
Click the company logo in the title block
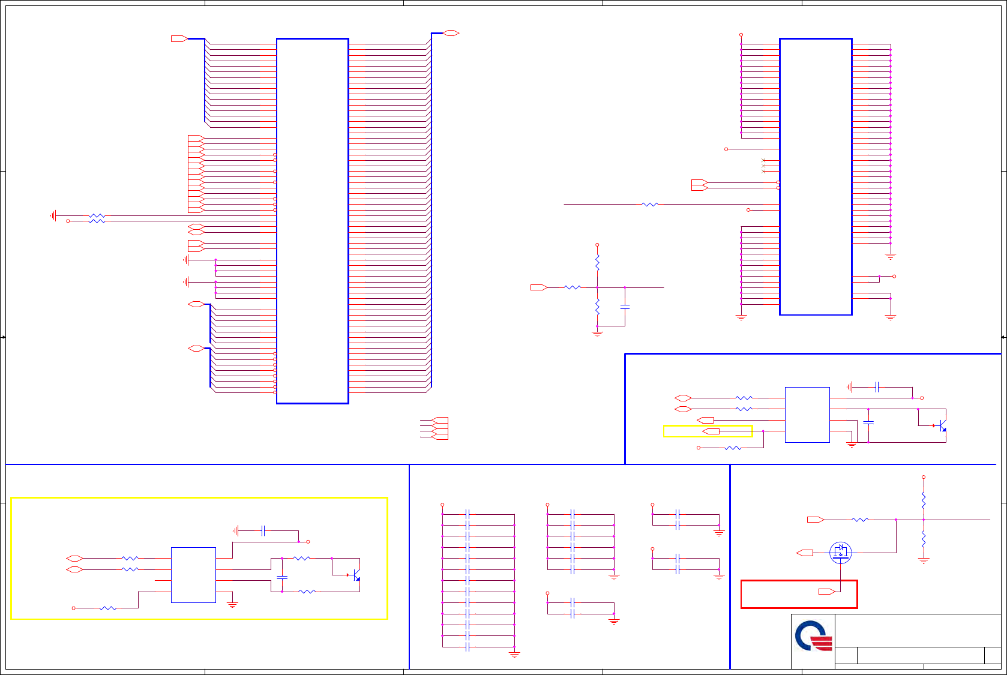point(814,637)
